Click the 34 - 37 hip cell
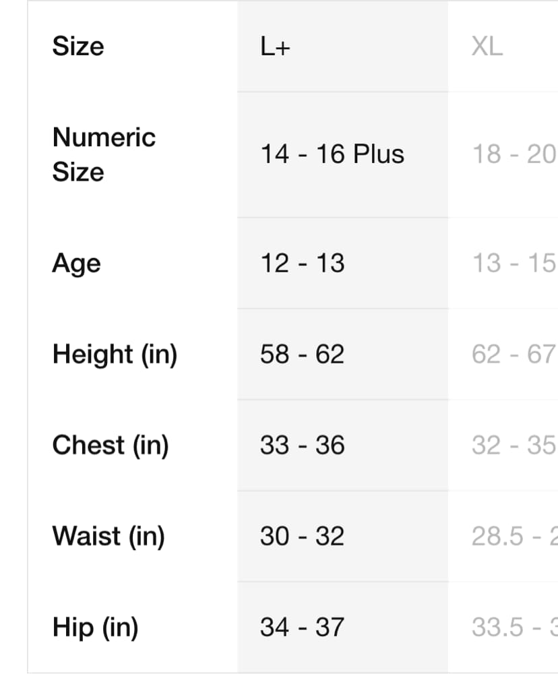Image resolution: width=558 pixels, height=674 pixels. pyautogui.click(x=302, y=627)
